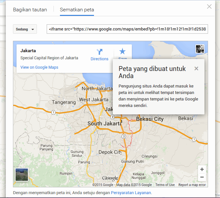
Task: Select the Sematkan peta tab
Action: coord(77,10)
